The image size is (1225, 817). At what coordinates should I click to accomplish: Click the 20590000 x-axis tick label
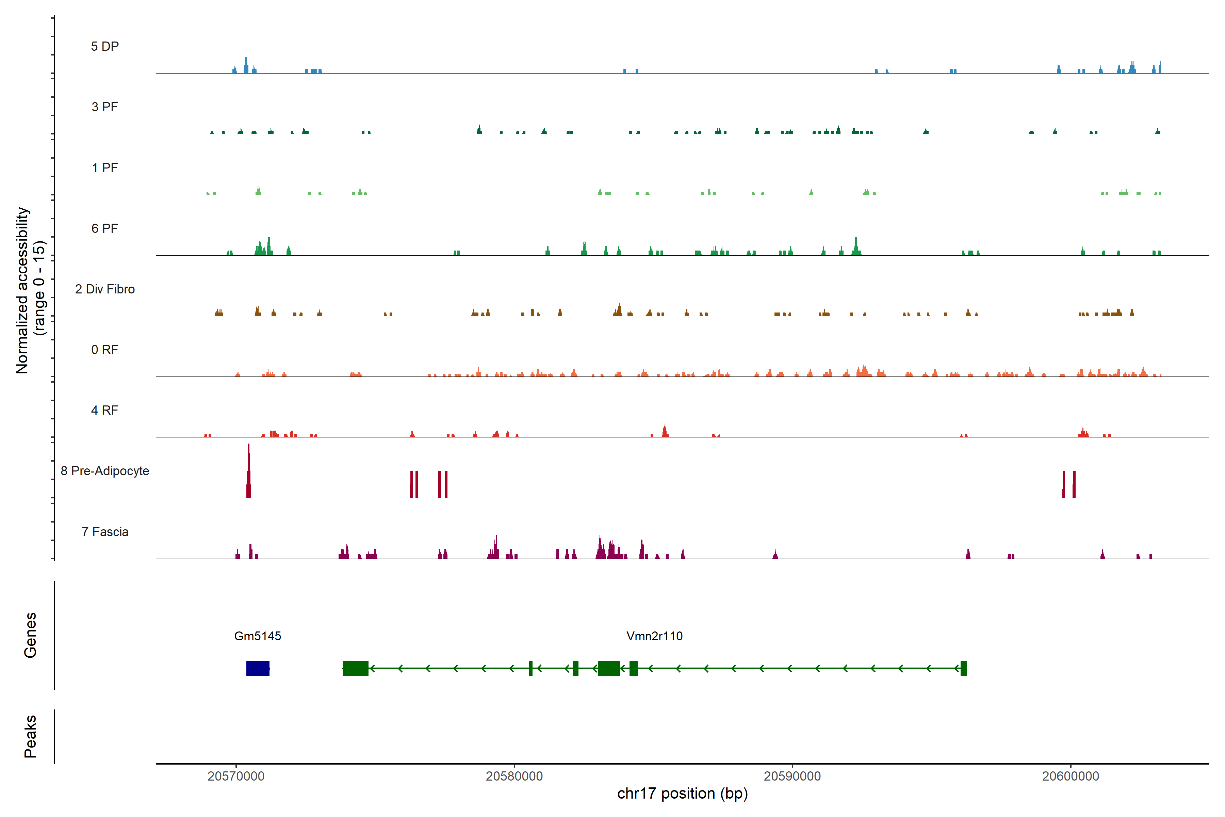pyautogui.click(x=792, y=776)
